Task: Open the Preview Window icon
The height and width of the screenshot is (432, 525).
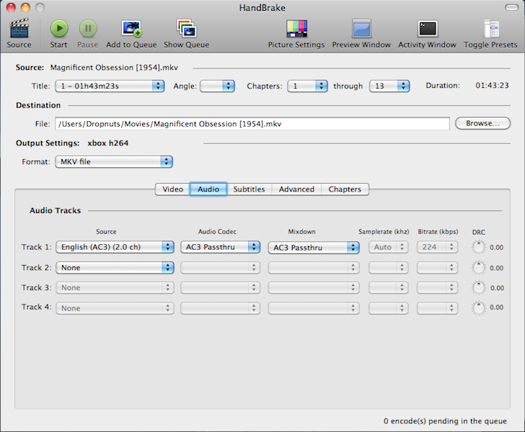Action: pos(361,28)
